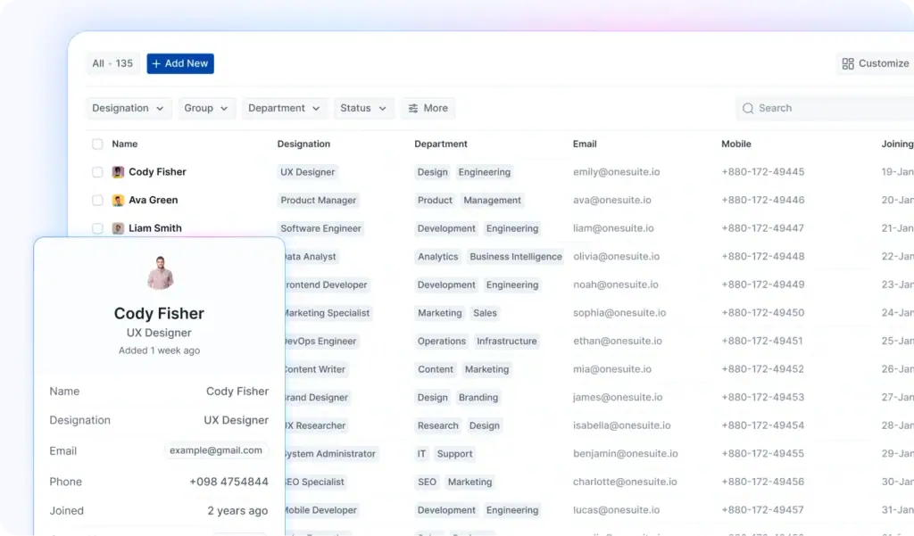Image resolution: width=914 pixels, height=536 pixels.
Task: Click the profile photo on Cody Fisher card
Action: click(x=160, y=273)
